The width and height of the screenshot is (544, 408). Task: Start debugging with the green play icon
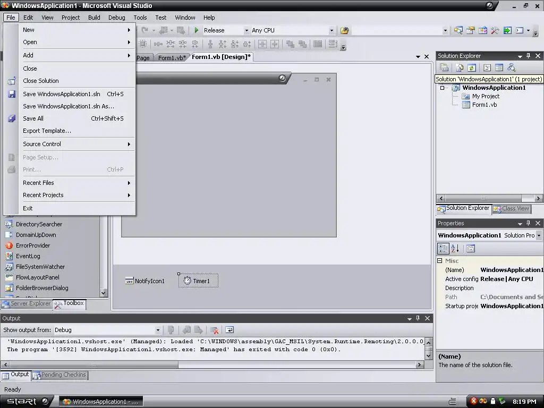pos(197,30)
